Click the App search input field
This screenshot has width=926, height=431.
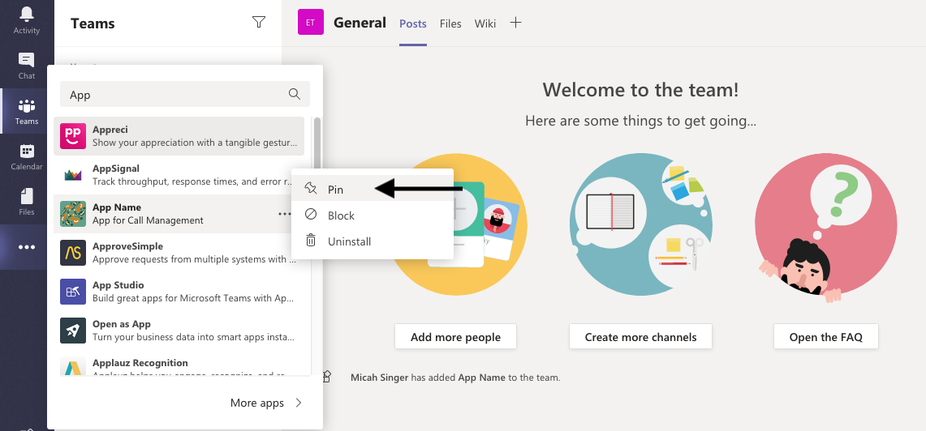pyautogui.click(x=185, y=94)
